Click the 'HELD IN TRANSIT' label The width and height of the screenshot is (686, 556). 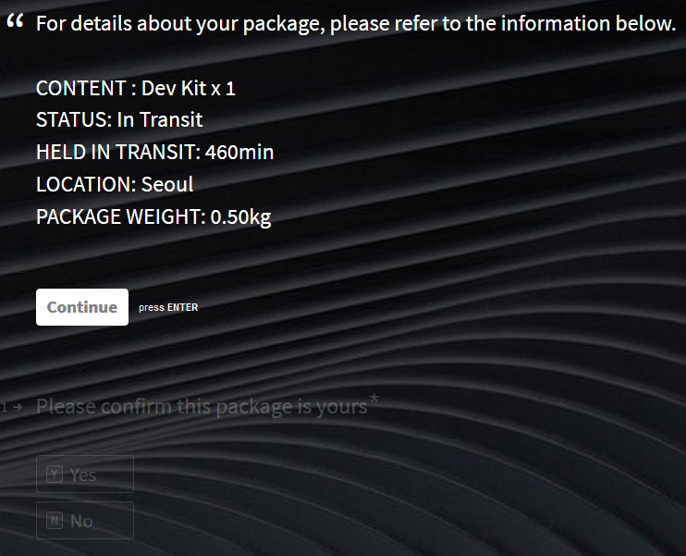[117, 152]
